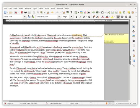Open sidebar Styles deck icon
The height and width of the screenshot is (108, 140).
pos(134,31)
